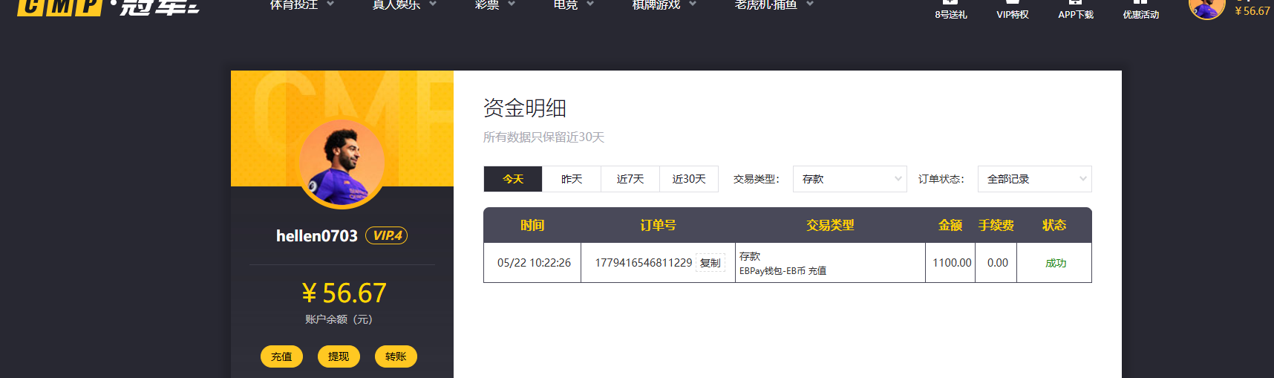Click the top-bar balance ¥56.67

[1252, 11]
